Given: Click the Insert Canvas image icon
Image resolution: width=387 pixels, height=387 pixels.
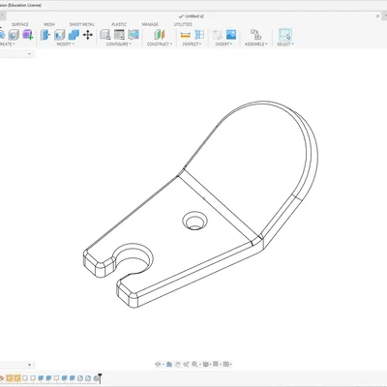Looking at the screenshot, I should [x=231, y=35].
